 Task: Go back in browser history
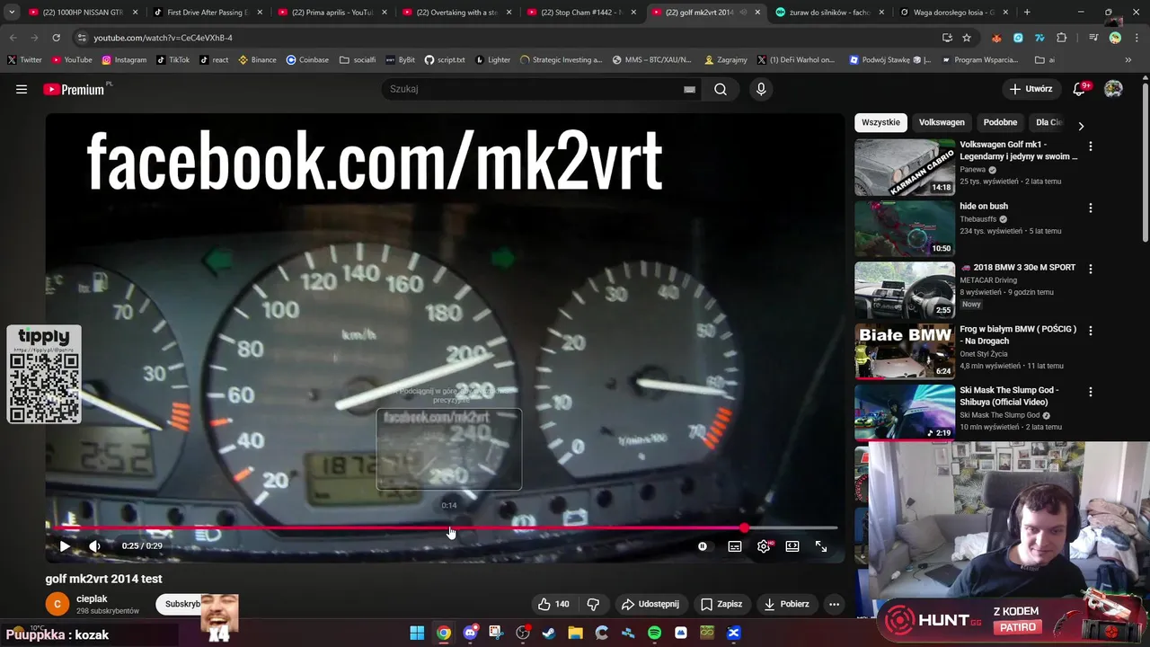pos(13,38)
